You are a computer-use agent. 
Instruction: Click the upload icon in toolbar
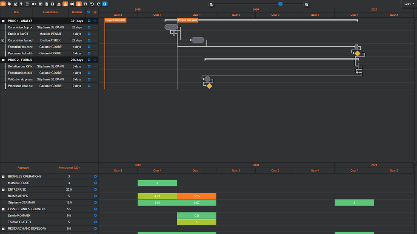tap(59, 4)
